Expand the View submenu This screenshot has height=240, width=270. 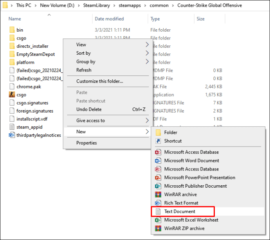108,45
